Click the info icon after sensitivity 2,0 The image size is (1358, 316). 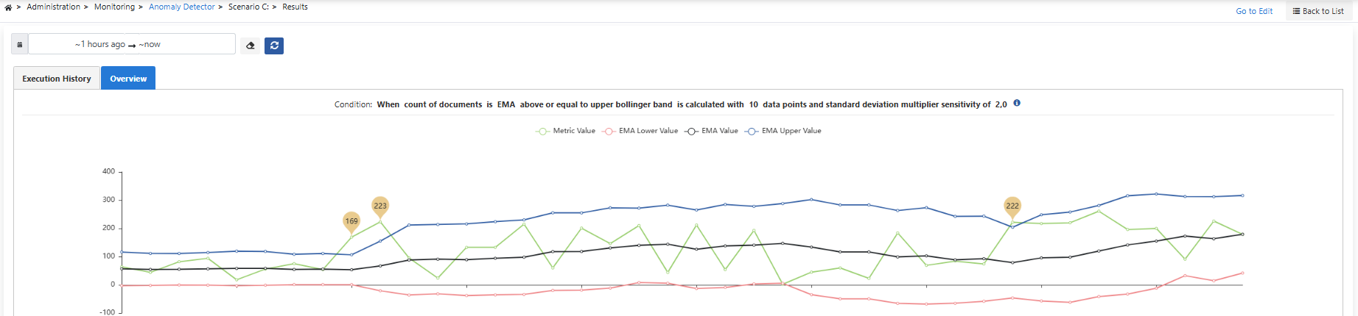click(x=1017, y=104)
